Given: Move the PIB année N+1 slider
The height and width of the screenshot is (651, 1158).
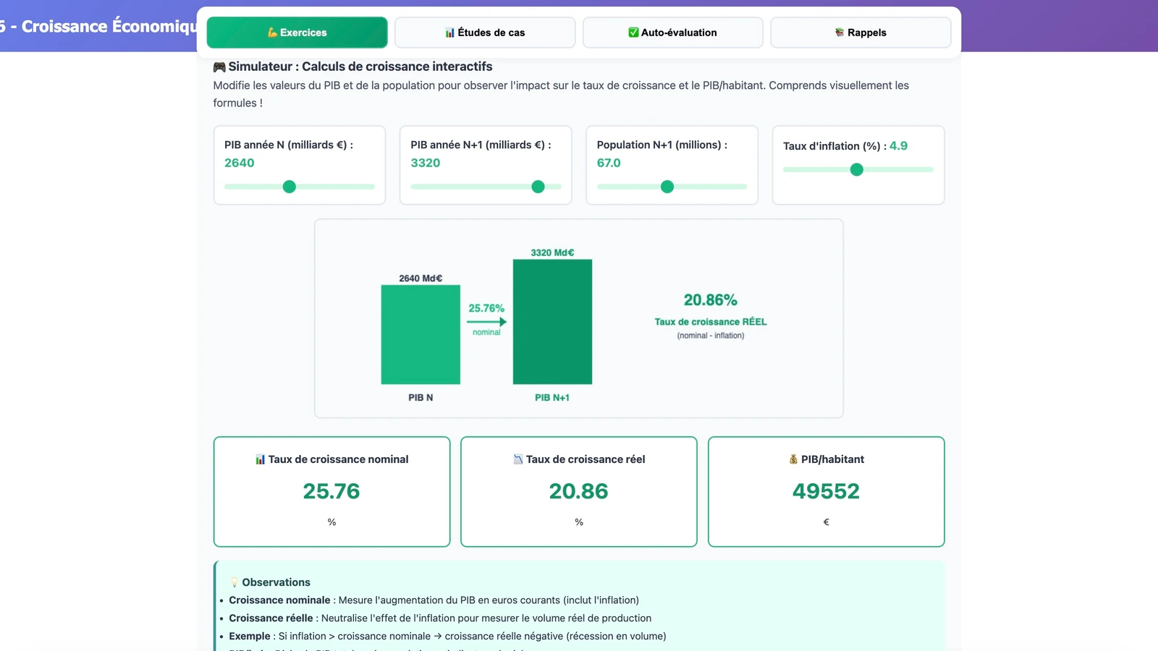Looking at the screenshot, I should pos(538,187).
